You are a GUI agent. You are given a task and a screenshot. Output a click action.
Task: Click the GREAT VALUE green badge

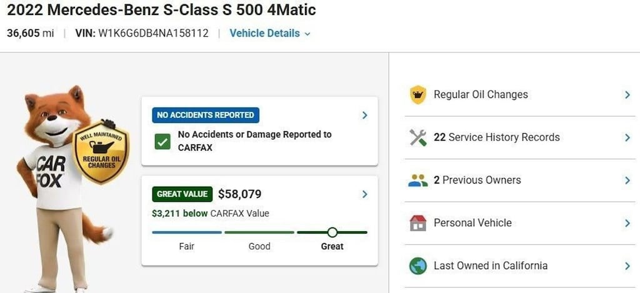pyautogui.click(x=182, y=194)
